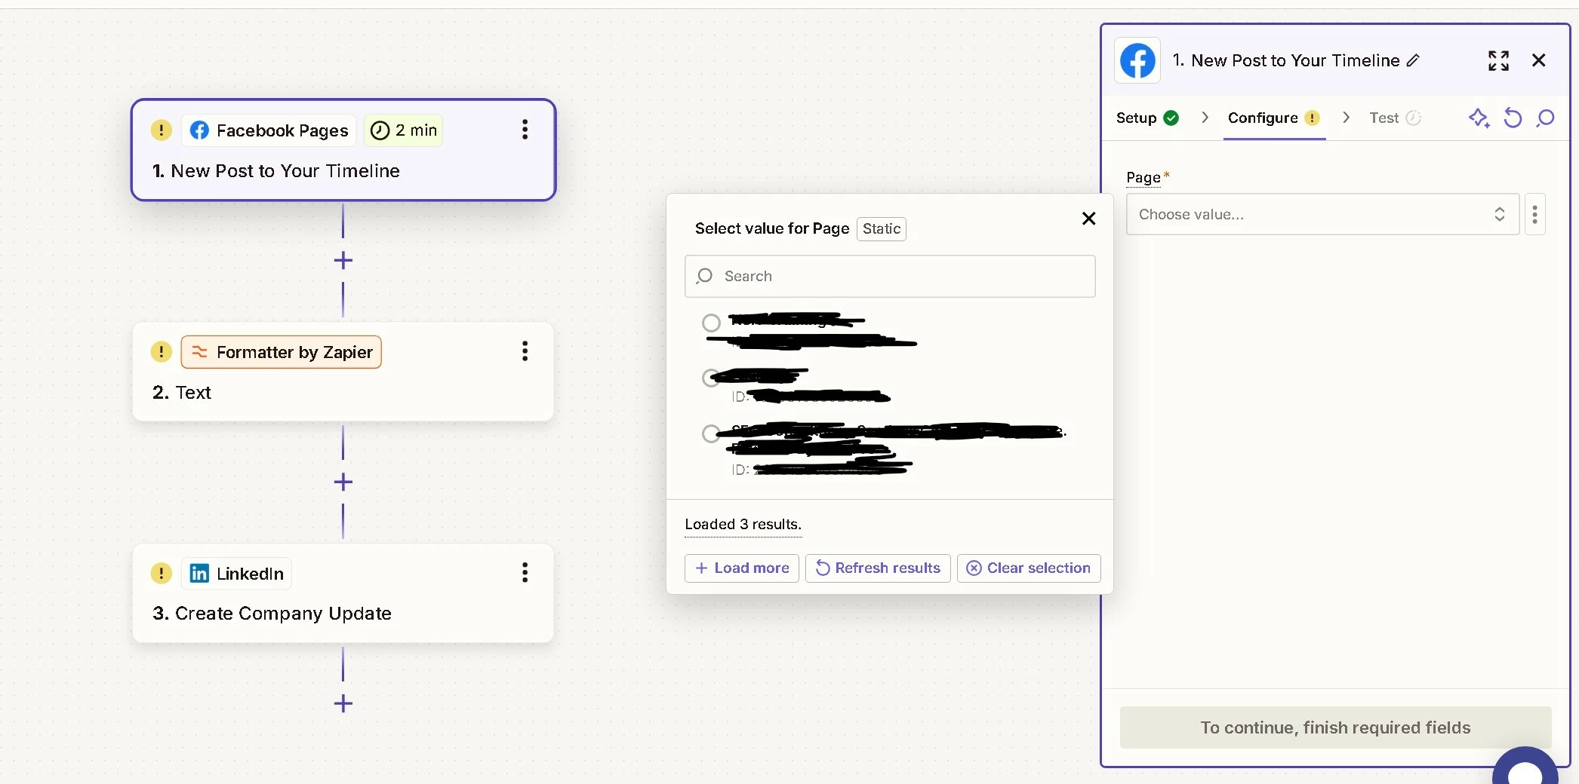Image resolution: width=1579 pixels, height=784 pixels.
Task: Close the New Post to Your Timeline panel
Action: (1539, 60)
